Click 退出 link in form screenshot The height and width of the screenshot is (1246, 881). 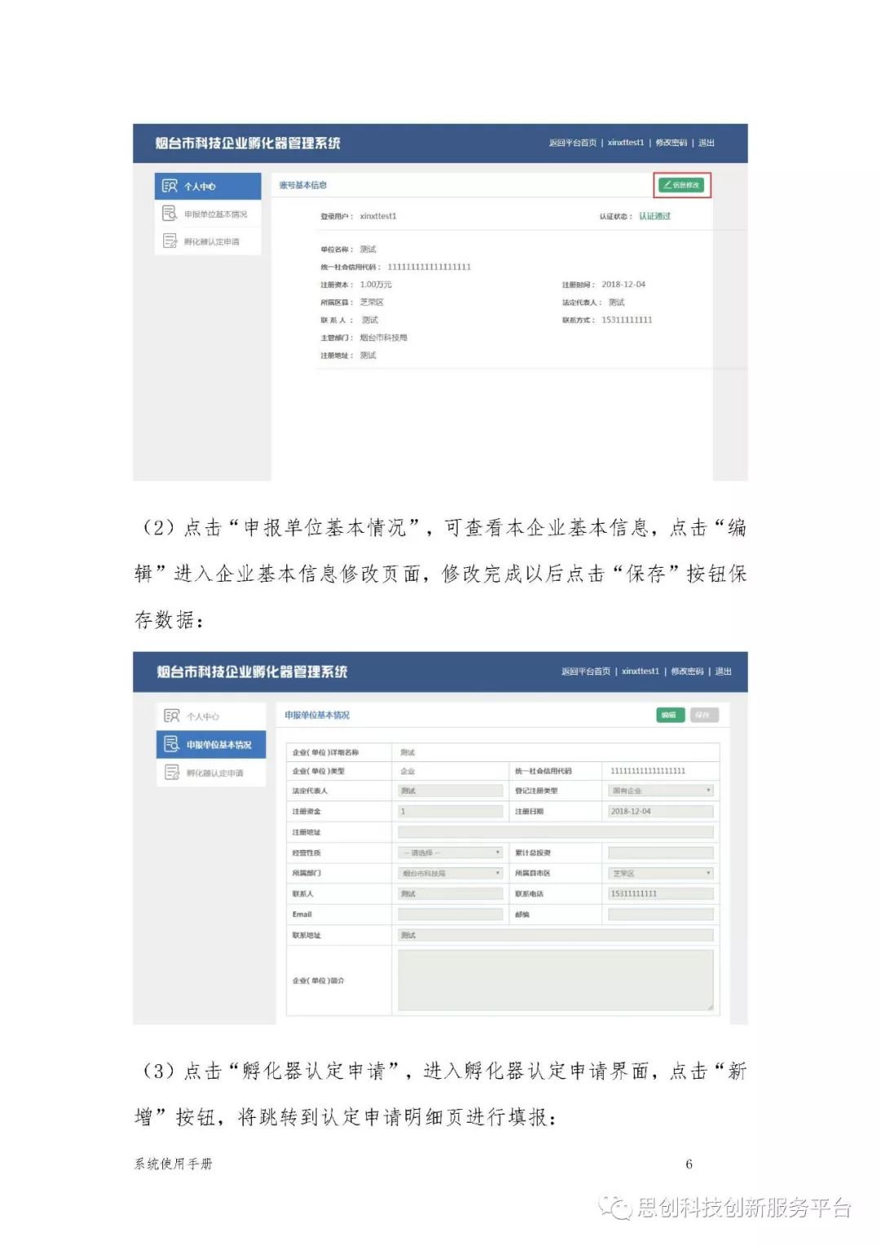[x=724, y=672]
